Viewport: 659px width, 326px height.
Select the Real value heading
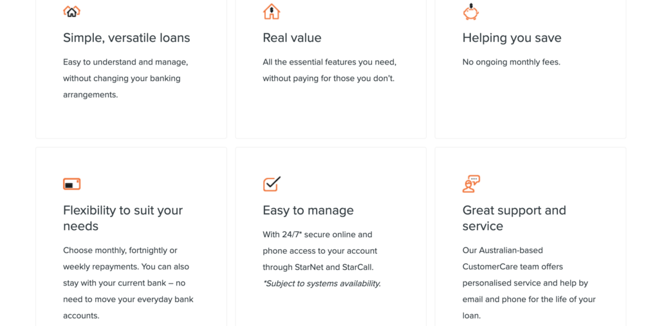[x=292, y=38]
